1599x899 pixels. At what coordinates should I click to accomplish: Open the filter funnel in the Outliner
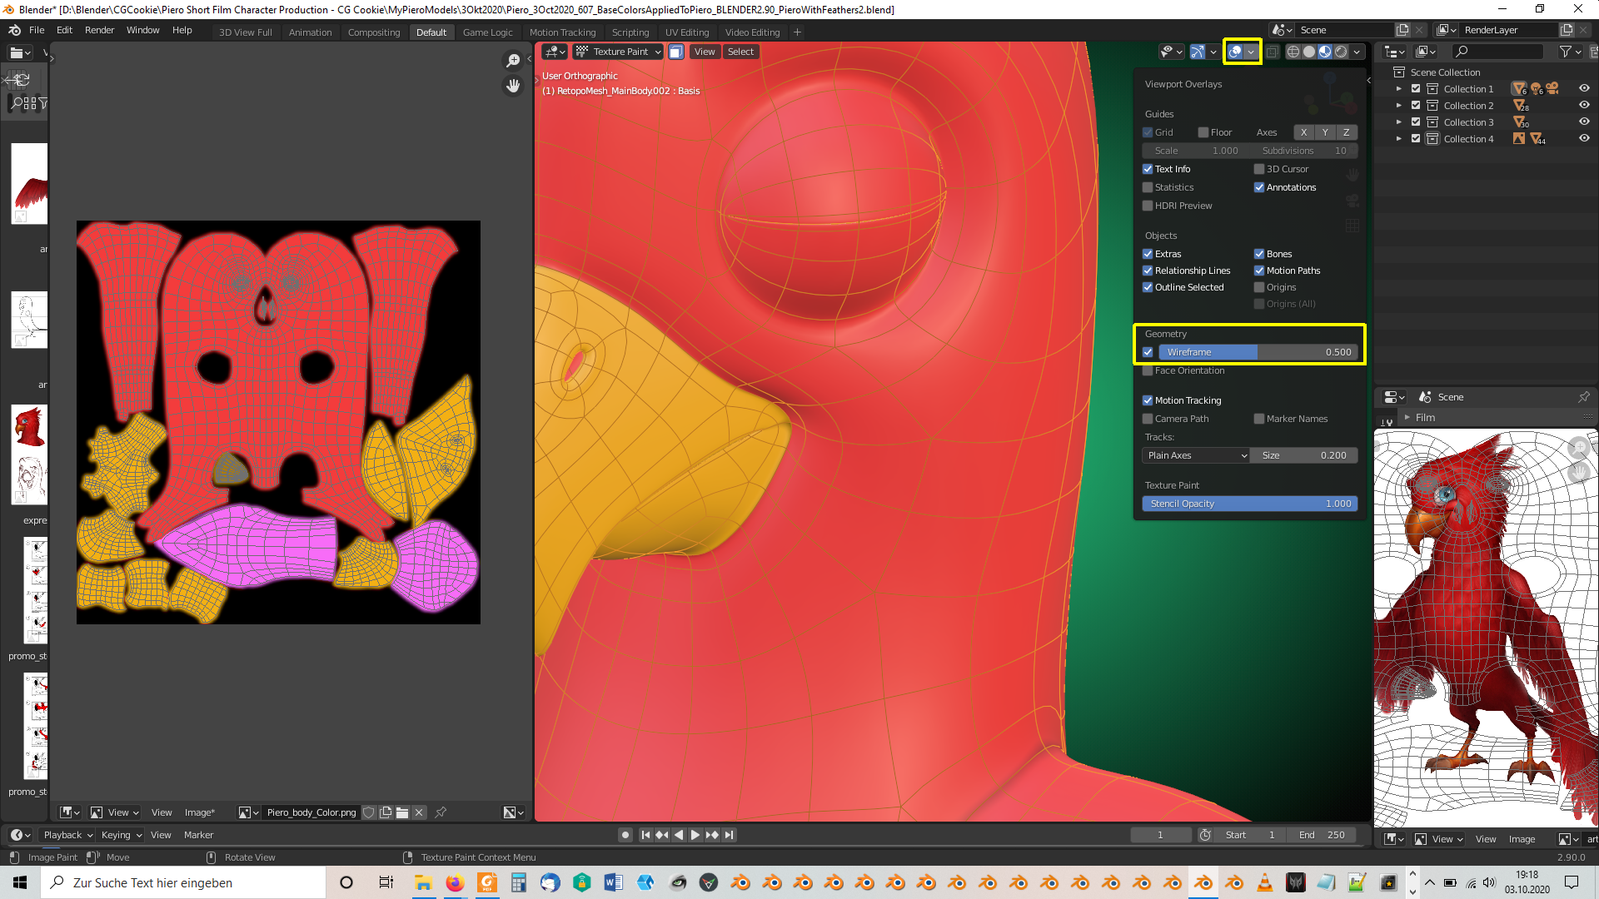[1566, 51]
